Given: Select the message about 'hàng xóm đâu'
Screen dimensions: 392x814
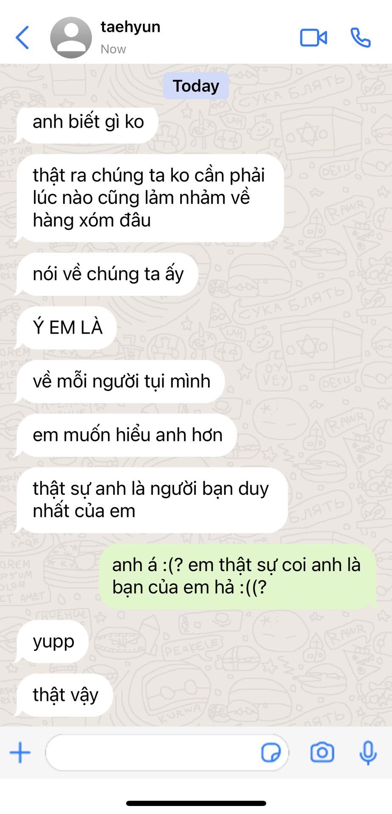Looking at the screenshot, I should (x=150, y=198).
